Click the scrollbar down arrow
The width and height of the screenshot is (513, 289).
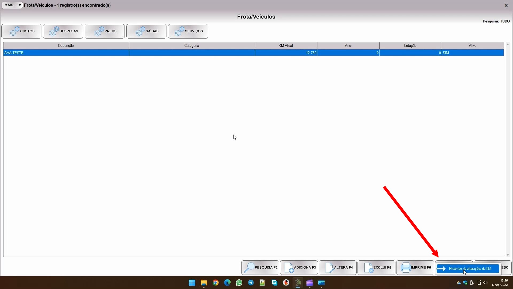click(x=508, y=255)
